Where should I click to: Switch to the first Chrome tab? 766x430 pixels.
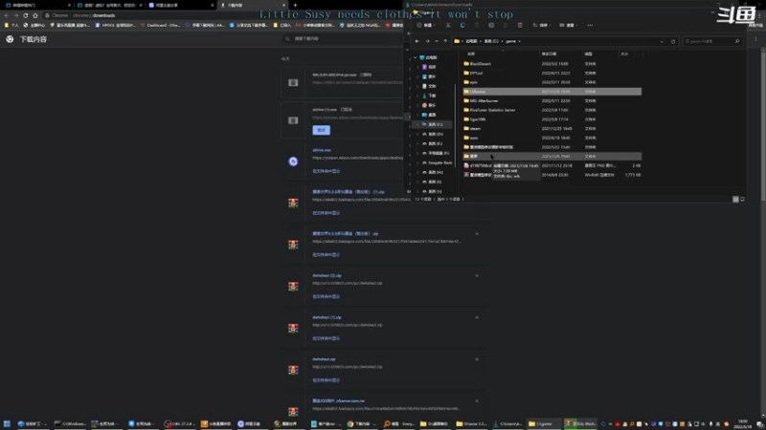click(36, 5)
